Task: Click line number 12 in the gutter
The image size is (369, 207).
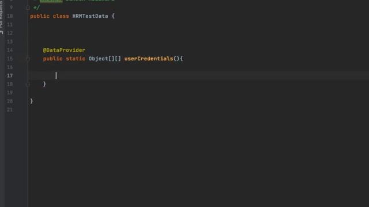Action: [10, 33]
